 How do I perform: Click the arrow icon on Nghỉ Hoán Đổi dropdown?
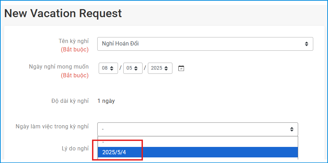click(x=306, y=44)
